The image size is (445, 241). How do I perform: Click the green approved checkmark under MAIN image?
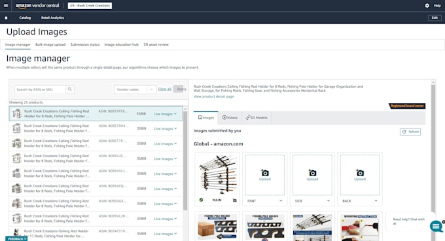(201, 200)
